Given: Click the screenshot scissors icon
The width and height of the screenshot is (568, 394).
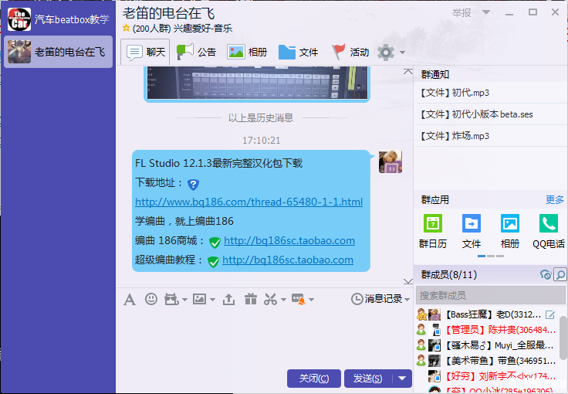Looking at the screenshot, I should click(271, 300).
